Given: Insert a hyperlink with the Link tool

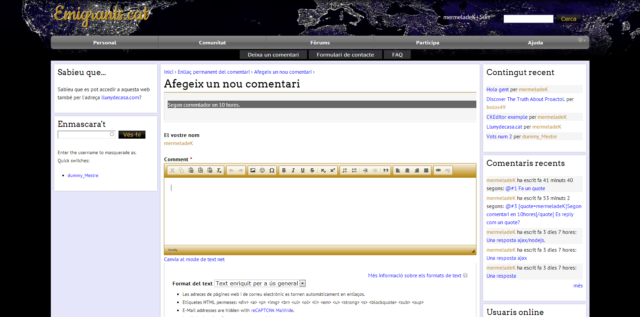Looking at the screenshot, I should tap(438, 170).
